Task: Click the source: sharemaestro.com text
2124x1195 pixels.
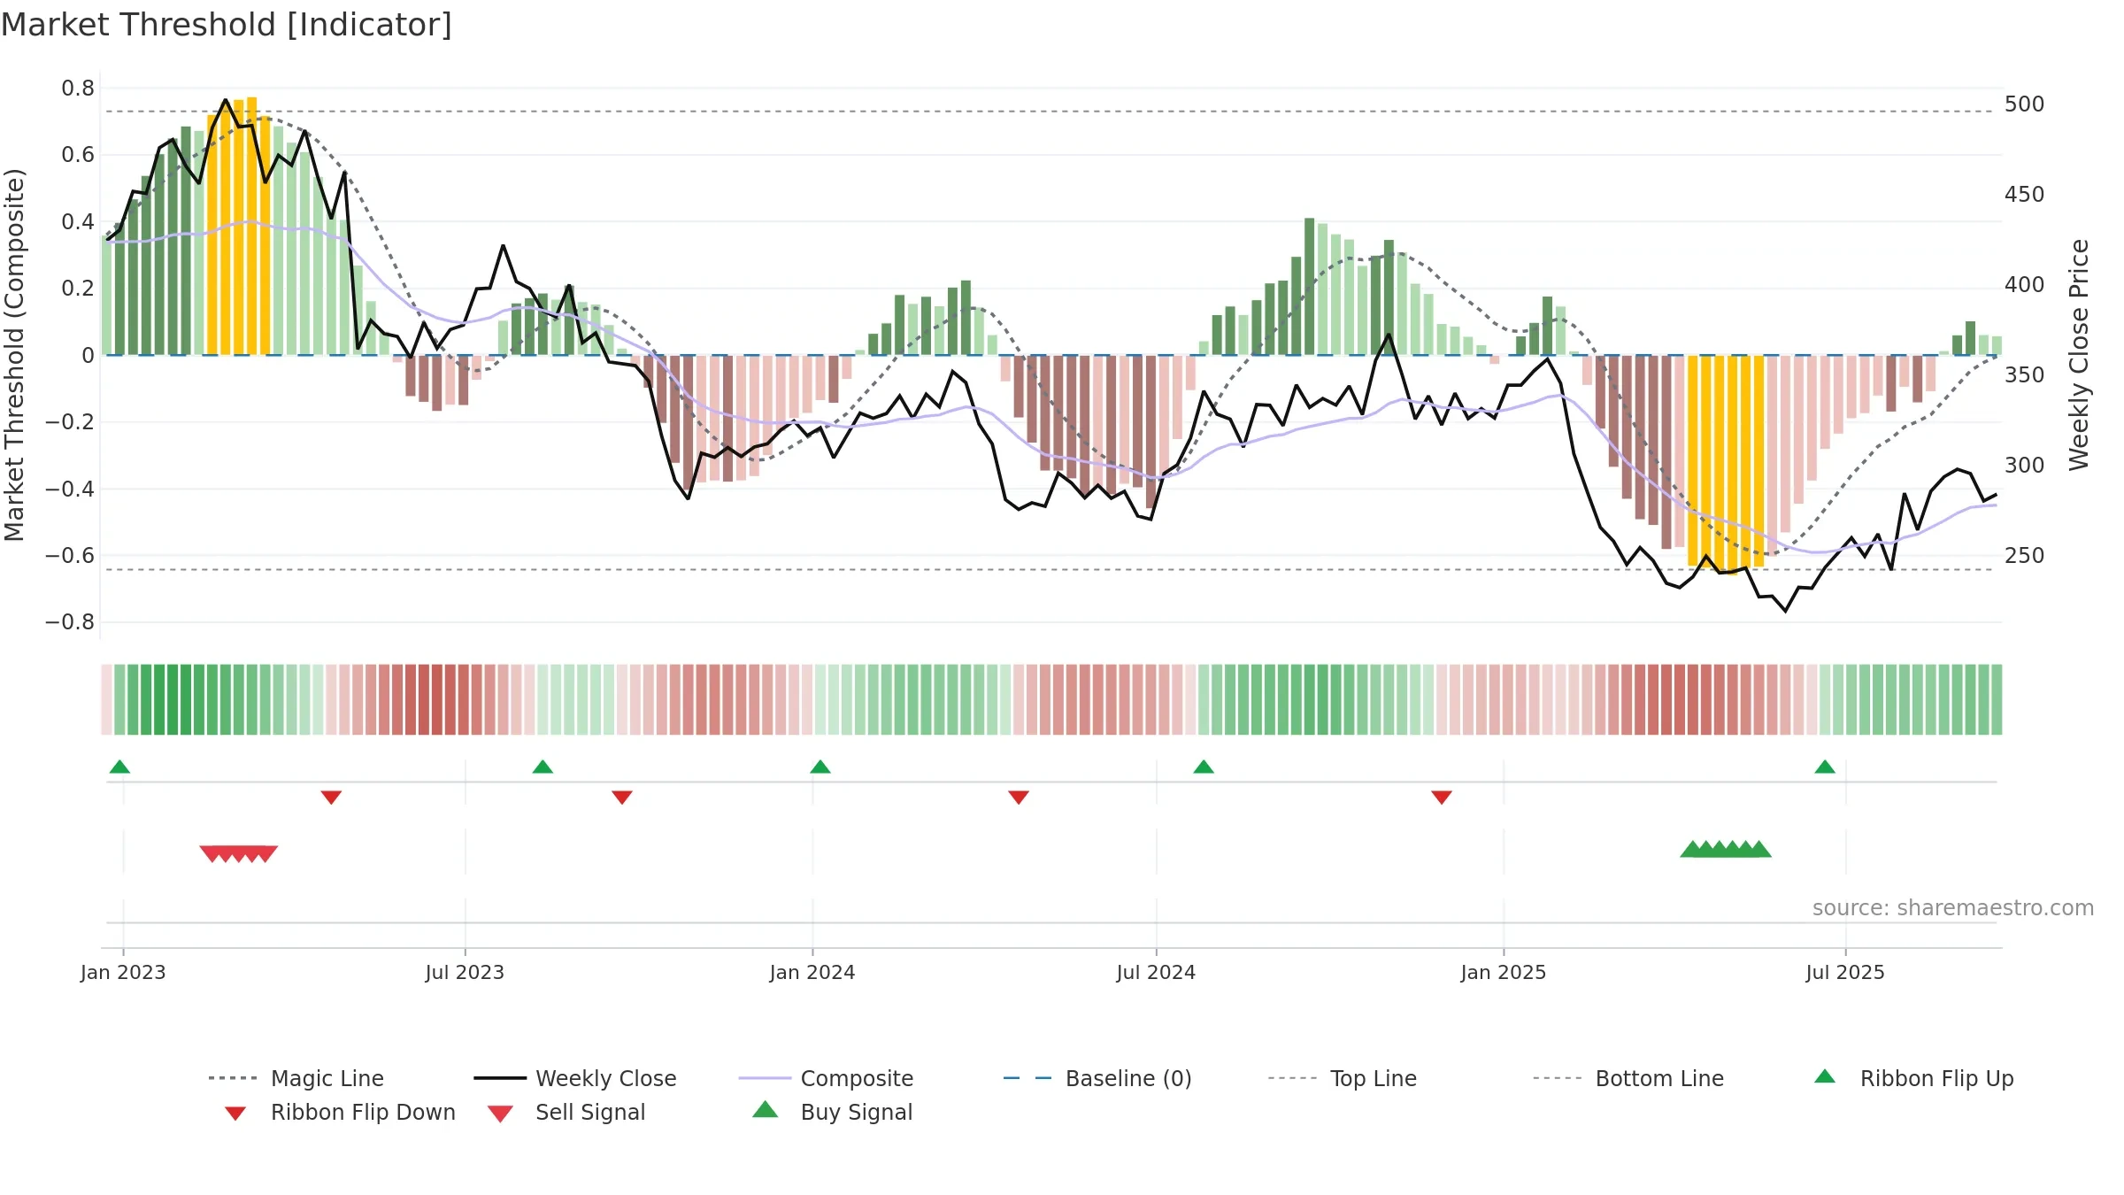Action: tap(1953, 908)
